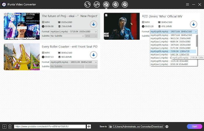This screenshot has width=204, height=131.
Task: Click download arrow for the Roller Coaster video
Action: [x=93, y=55]
